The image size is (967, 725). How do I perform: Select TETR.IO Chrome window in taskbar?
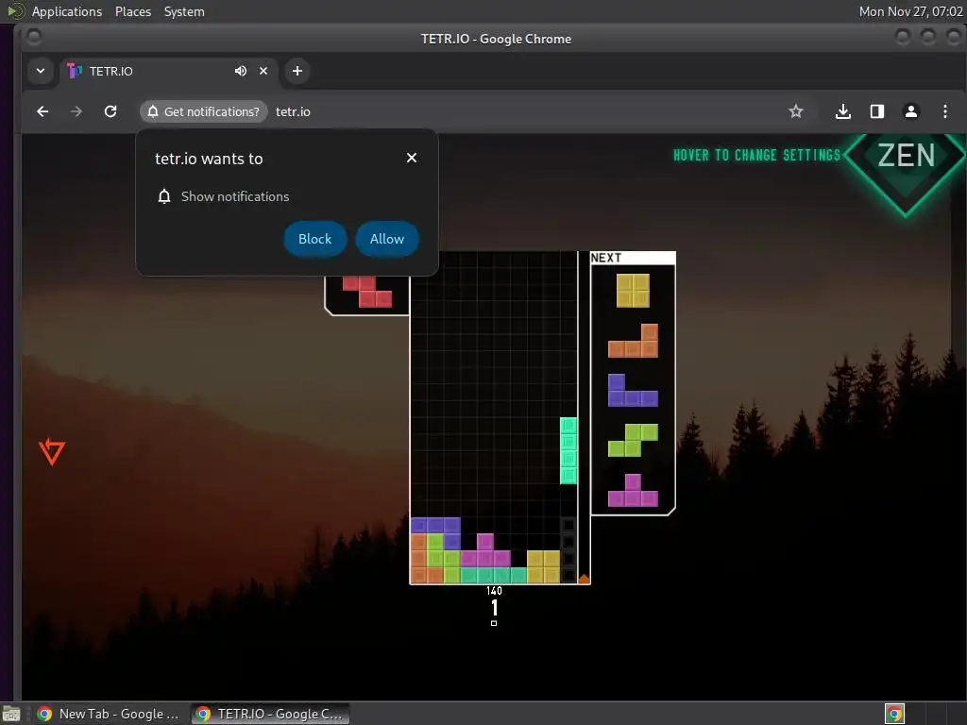(x=269, y=714)
